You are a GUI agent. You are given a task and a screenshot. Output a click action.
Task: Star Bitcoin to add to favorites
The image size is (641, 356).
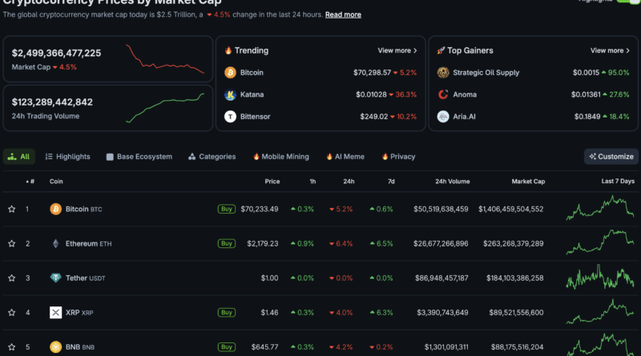click(12, 210)
